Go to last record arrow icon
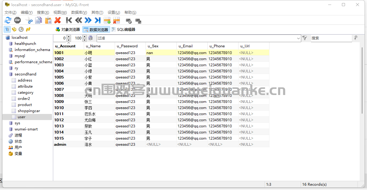 click(98, 20)
